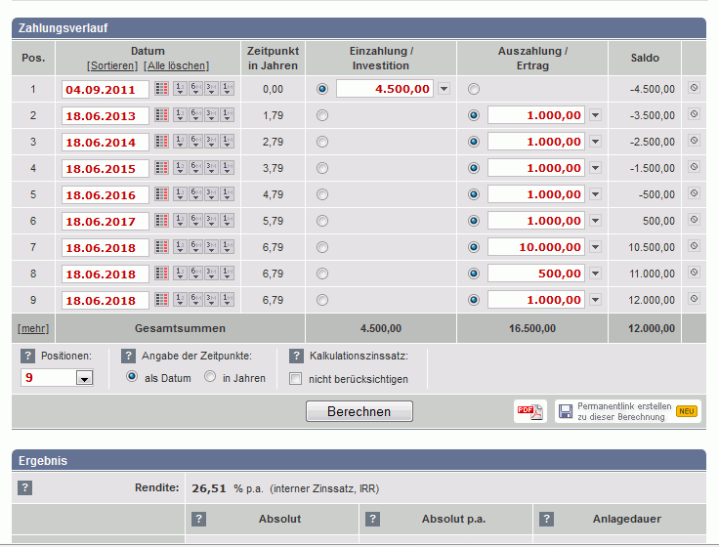Open the help icon next to Angabe der Zeitpunkte
The height and width of the screenshot is (547, 719).
pos(128,356)
